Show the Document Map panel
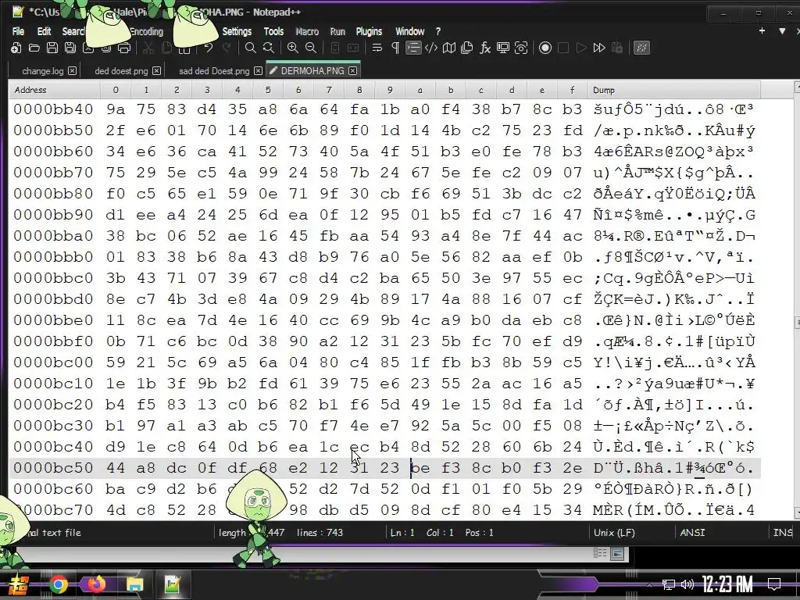 pyautogui.click(x=449, y=48)
